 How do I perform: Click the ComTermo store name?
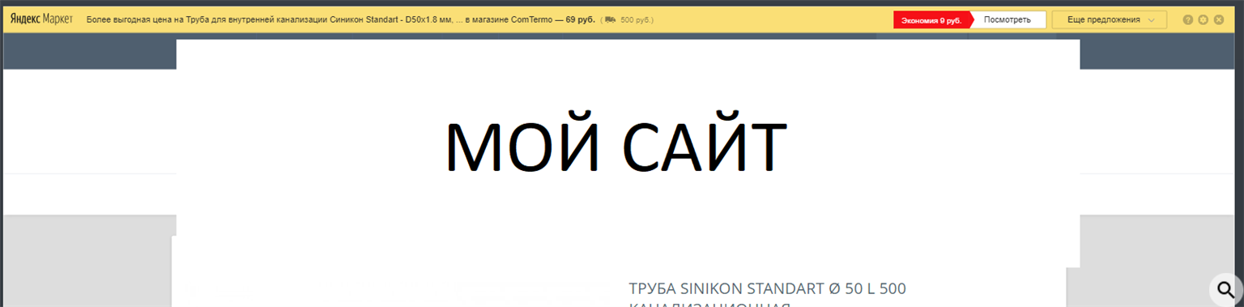point(530,19)
